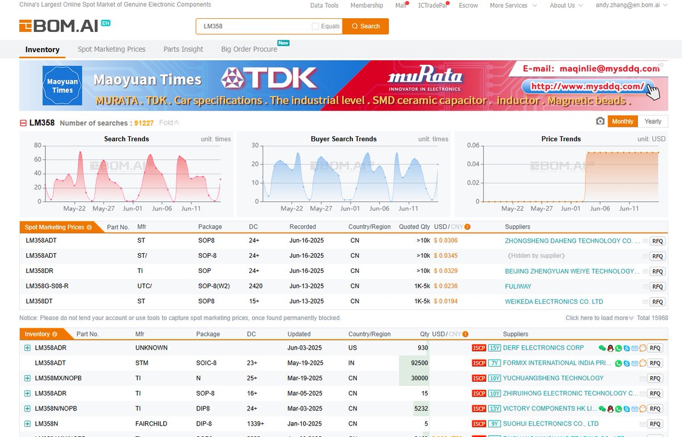The width and height of the screenshot is (682, 437).
Task: Open WeChat contact for DERF ELECTRONICS CORP
Action: click(x=602, y=348)
